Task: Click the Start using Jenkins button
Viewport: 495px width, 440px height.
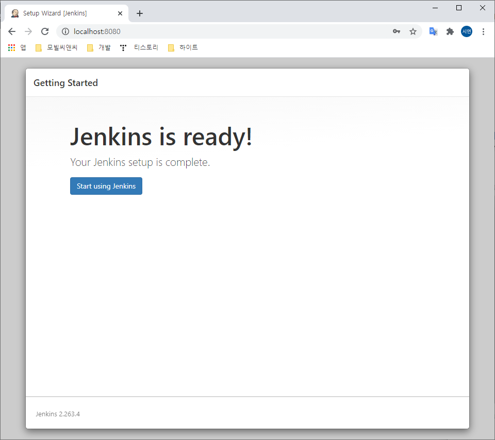Action: tap(106, 186)
